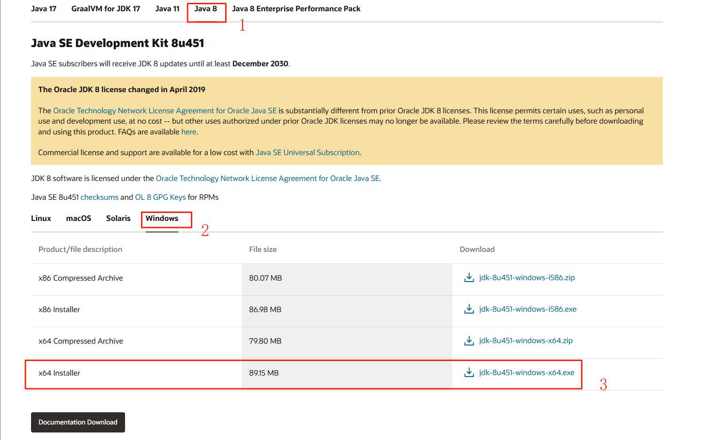This screenshot has width=723, height=440.
Task: Download jdk-8u451-windows-x64.exe installer link
Action: tap(527, 373)
